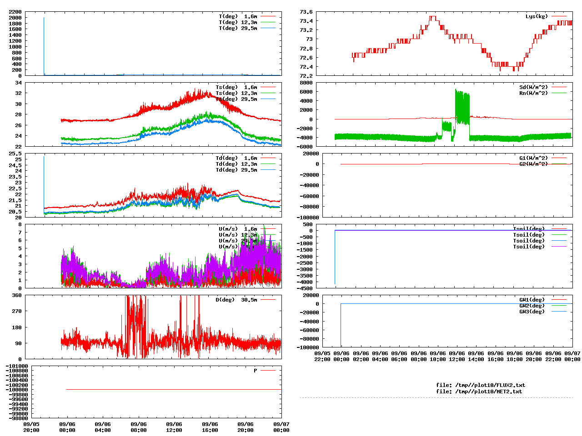Select the 'Ts(deg) 12.3m' legend entry

click(x=236, y=93)
